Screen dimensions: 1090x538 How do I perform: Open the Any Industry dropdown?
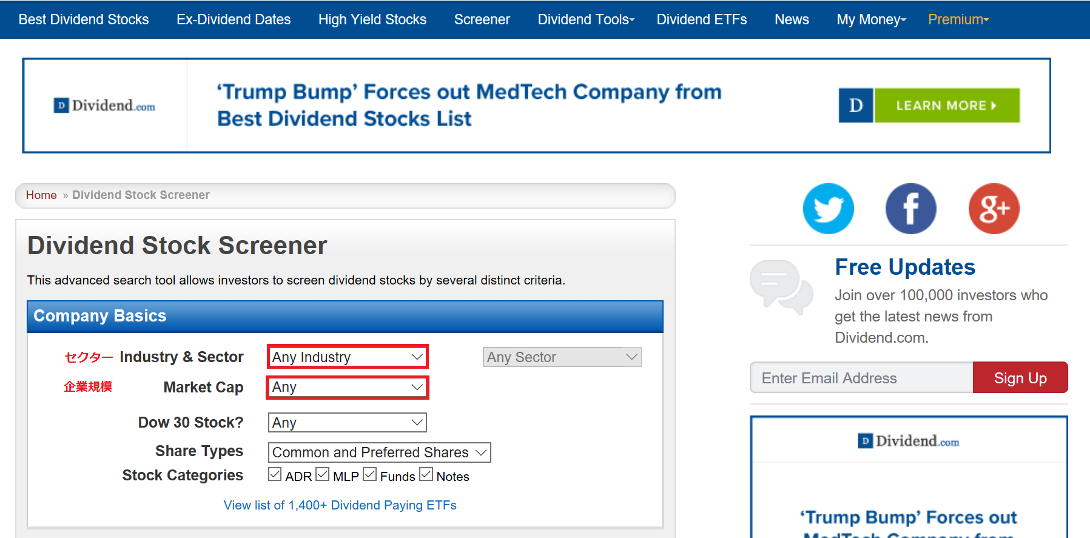pos(348,357)
